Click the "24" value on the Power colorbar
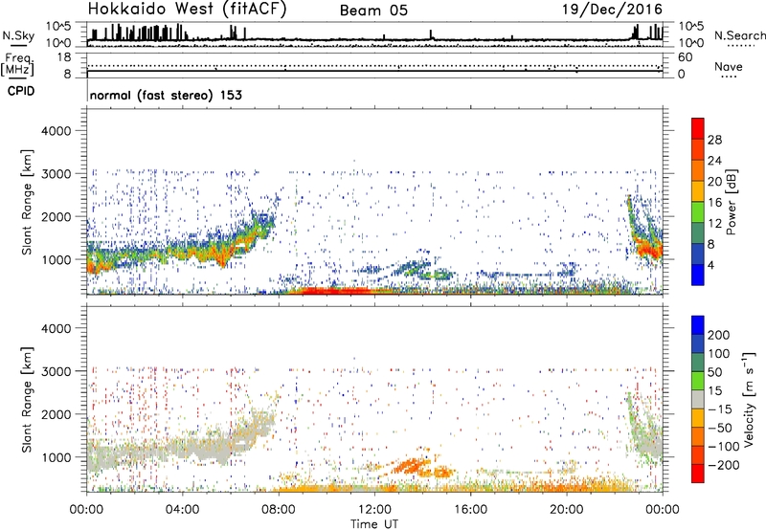 [714, 161]
